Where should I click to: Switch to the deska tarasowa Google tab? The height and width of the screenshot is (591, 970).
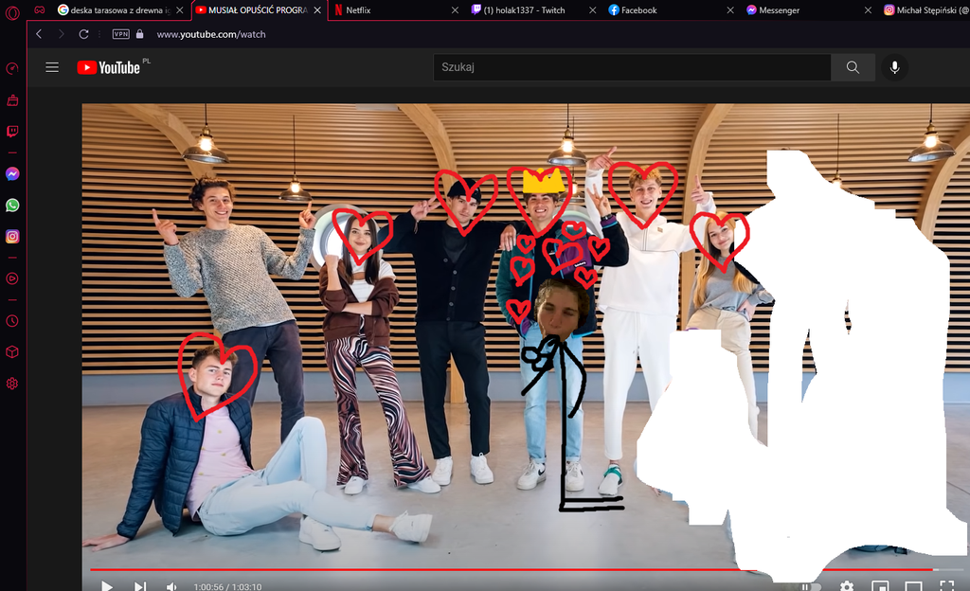pos(119,9)
